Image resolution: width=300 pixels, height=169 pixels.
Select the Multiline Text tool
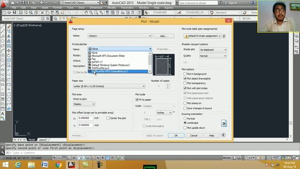[x=3, y=114]
